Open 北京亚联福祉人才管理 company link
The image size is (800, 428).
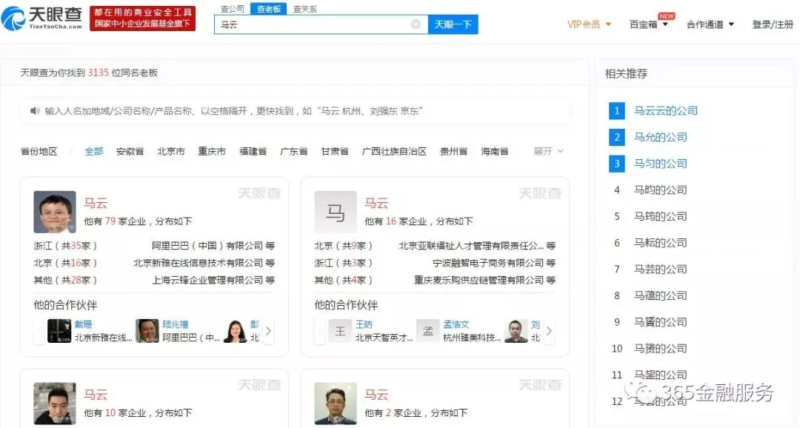[471, 245]
